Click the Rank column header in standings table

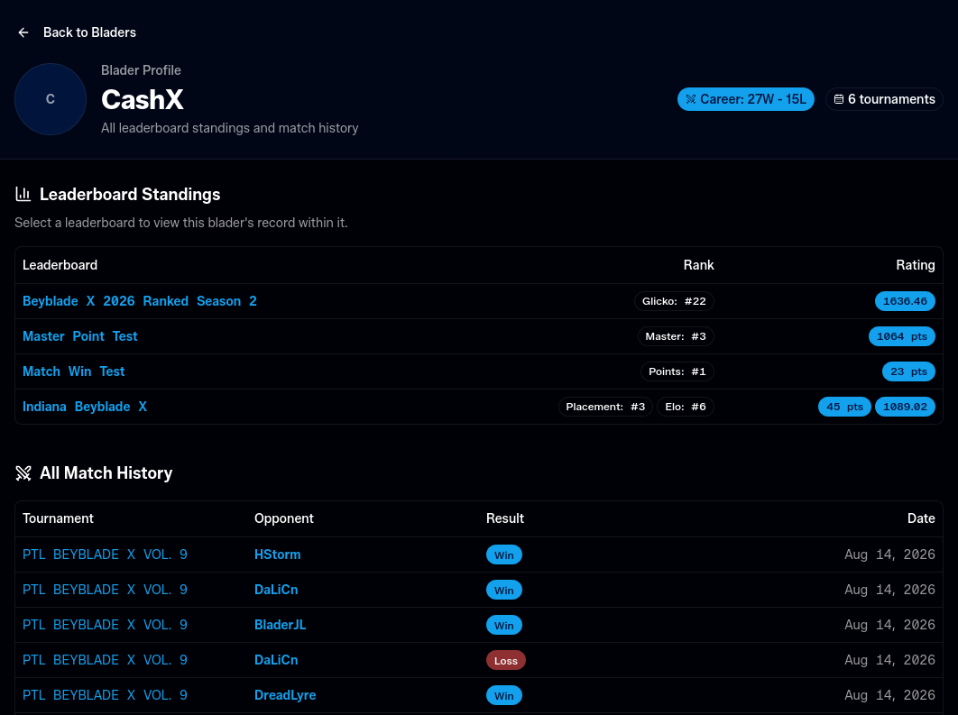(x=698, y=265)
